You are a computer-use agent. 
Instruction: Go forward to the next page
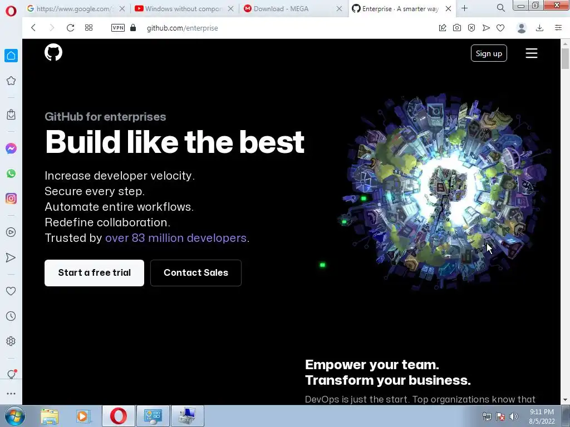pos(52,28)
